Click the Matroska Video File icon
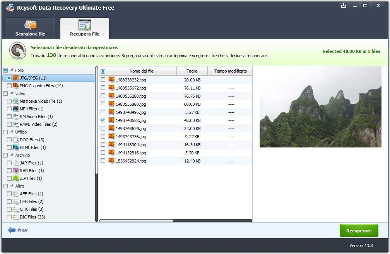Image resolution: width=390 pixels, height=254 pixels. (x=16, y=101)
